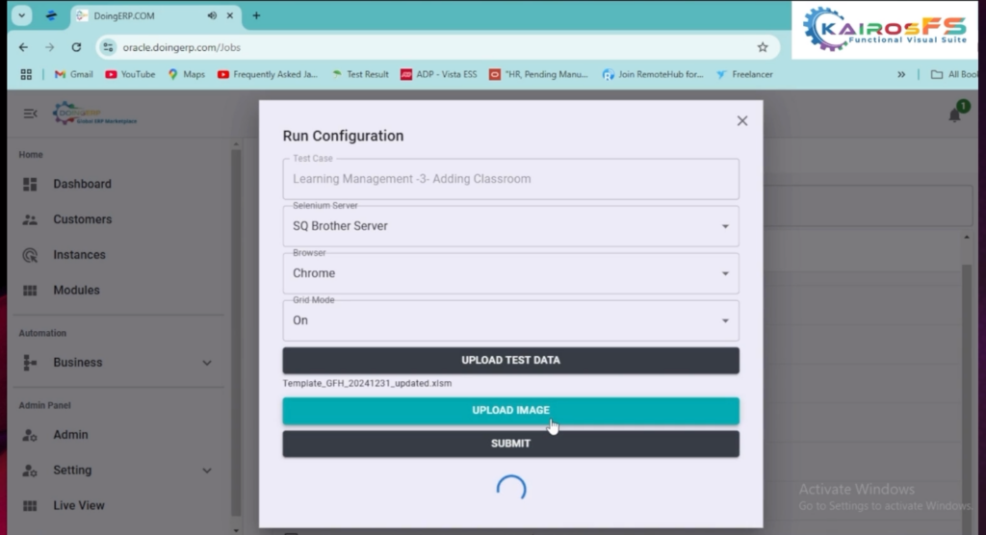The height and width of the screenshot is (535, 986).
Task: Collapse sidebar using hamburger menu icon
Action: [30, 114]
